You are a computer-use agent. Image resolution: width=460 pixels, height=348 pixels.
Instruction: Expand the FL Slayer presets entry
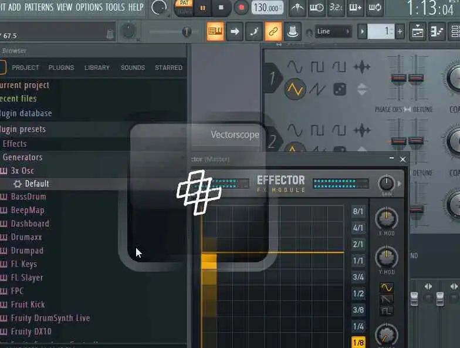point(27,278)
